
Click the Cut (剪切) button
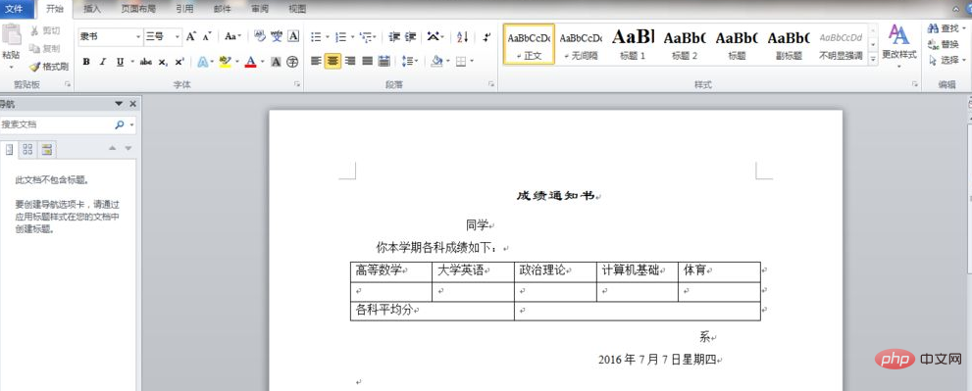pyautogui.click(x=45, y=31)
